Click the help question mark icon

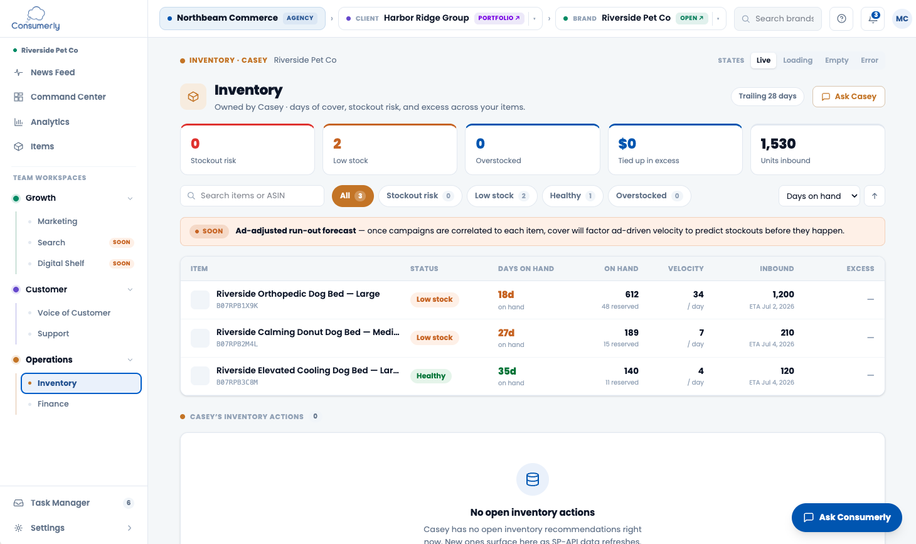(841, 19)
